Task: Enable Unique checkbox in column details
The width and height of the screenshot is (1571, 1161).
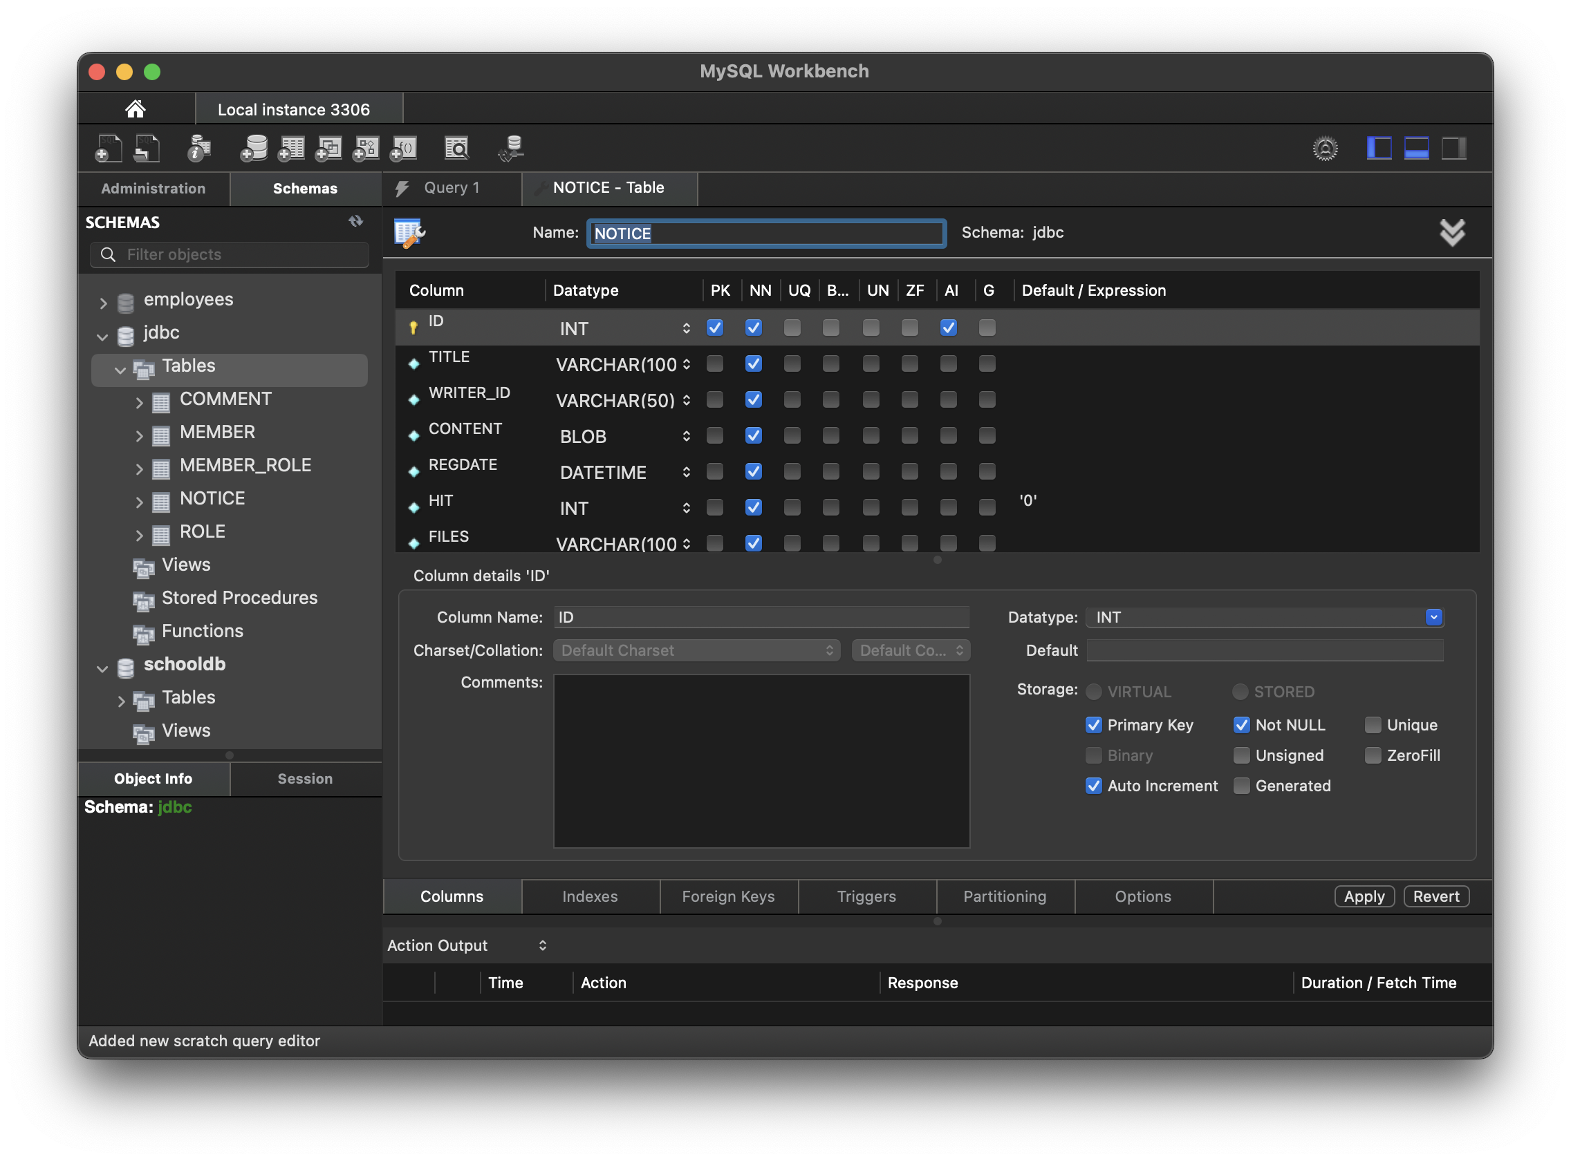Action: tap(1373, 724)
